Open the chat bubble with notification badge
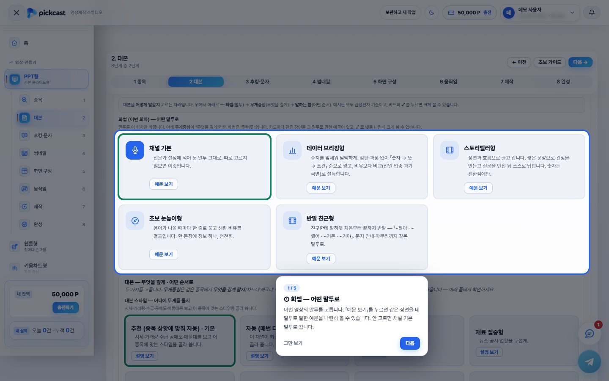 590,334
